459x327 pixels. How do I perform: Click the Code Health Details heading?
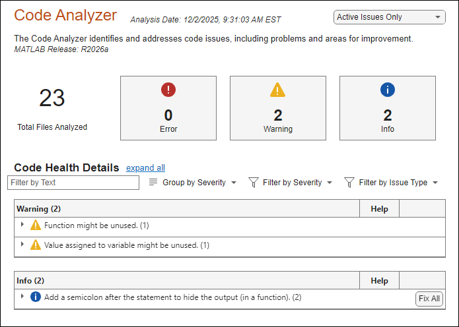click(67, 167)
